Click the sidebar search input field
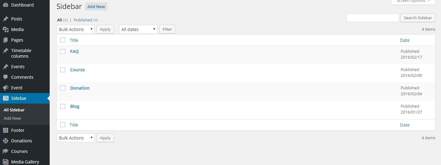Image resolution: width=441 pixels, height=165 pixels. tap(372, 18)
